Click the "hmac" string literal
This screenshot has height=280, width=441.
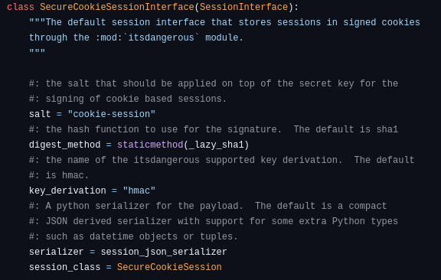pyautogui.click(x=139, y=190)
